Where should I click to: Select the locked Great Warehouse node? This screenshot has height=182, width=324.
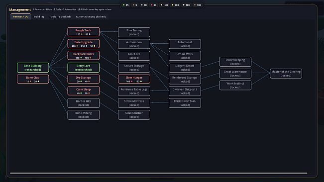235,74
